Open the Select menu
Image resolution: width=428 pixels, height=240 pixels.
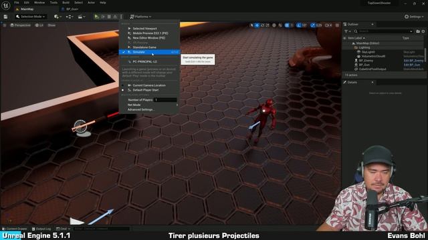pos(79,3)
